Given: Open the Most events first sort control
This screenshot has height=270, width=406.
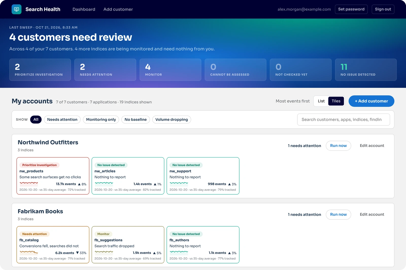Looking at the screenshot, I should click(x=293, y=101).
